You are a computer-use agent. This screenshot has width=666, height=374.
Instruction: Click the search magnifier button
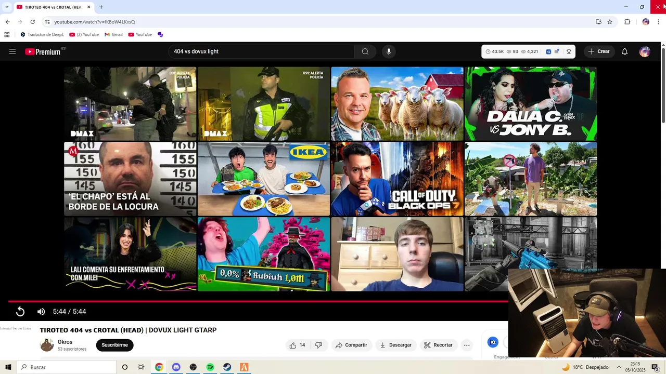click(x=365, y=51)
